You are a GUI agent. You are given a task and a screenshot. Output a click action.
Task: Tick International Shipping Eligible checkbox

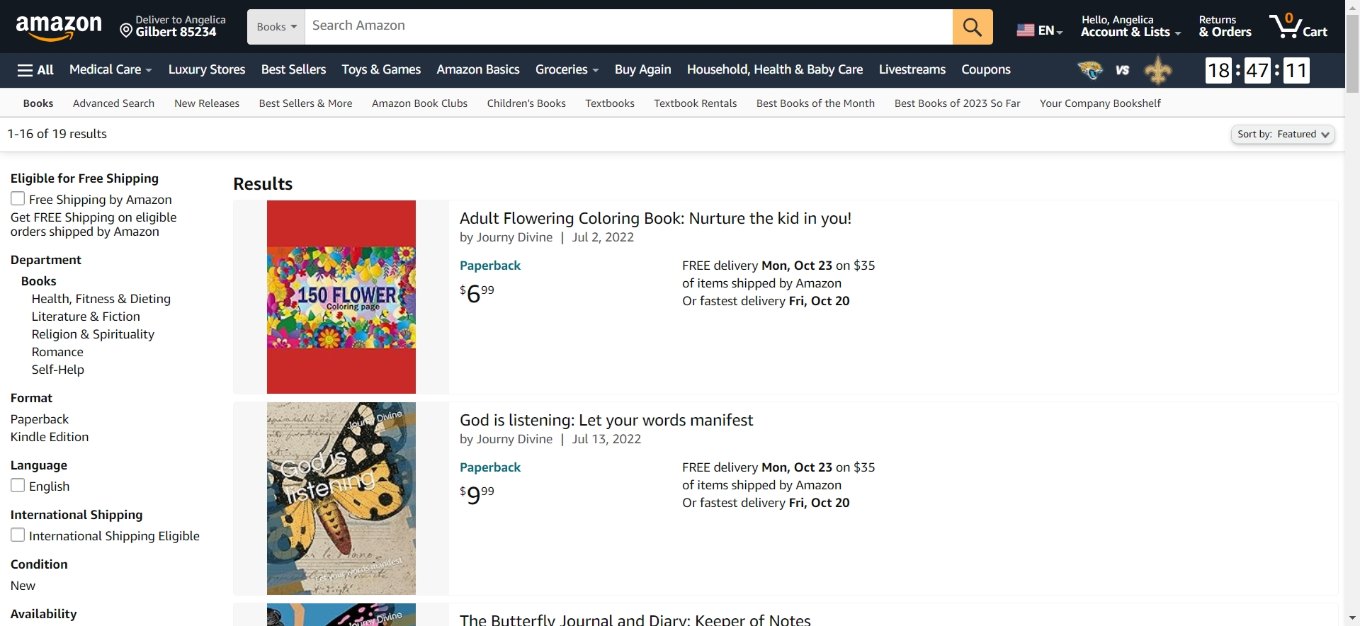18,535
